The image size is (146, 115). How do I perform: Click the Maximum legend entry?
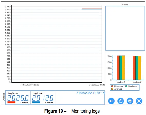131,86
